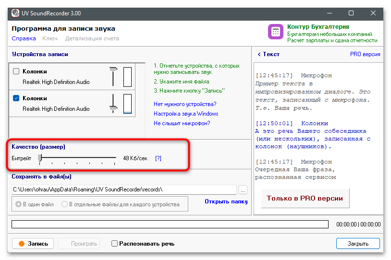Open the Ключ menu item
This screenshot has height=260, width=391.
click(x=50, y=38)
